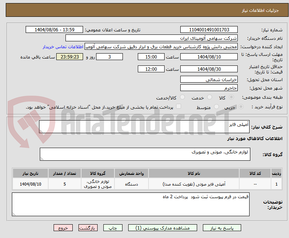Click the بازگشت back button
This screenshot has width=289, height=238.
88,228
